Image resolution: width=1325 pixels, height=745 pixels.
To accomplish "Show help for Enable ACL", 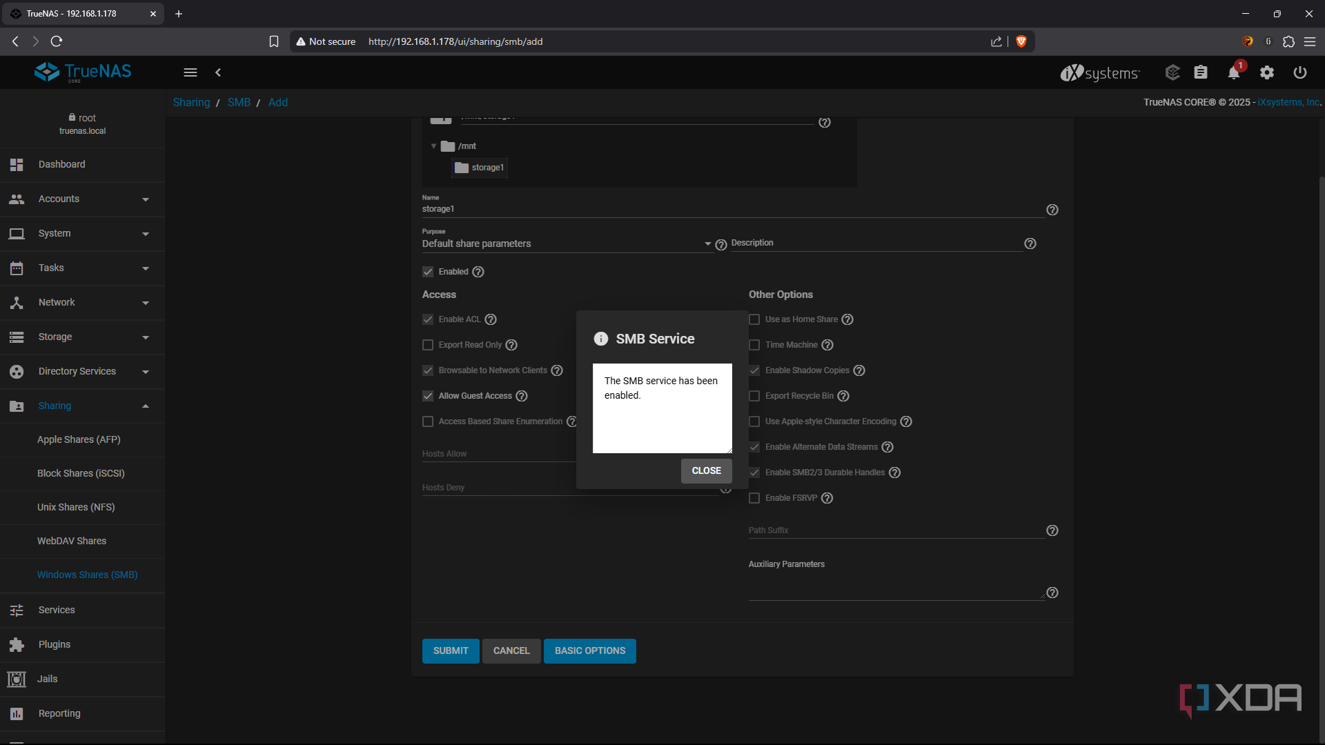I will (x=491, y=319).
